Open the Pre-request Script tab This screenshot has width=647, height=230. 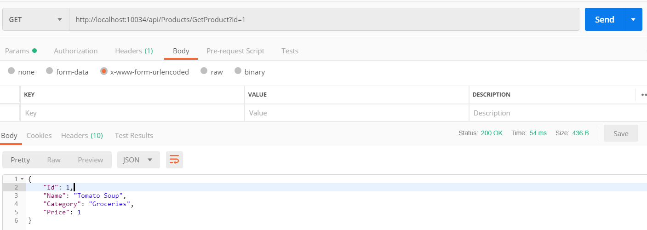tap(235, 51)
